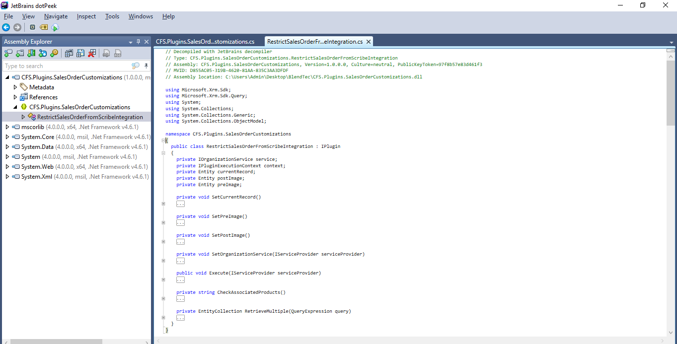Navigate backward with the blue arrow
The width and height of the screenshot is (677, 344).
coord(6,27)
